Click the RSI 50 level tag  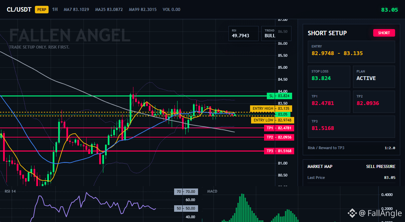click(x=186, y=208)
